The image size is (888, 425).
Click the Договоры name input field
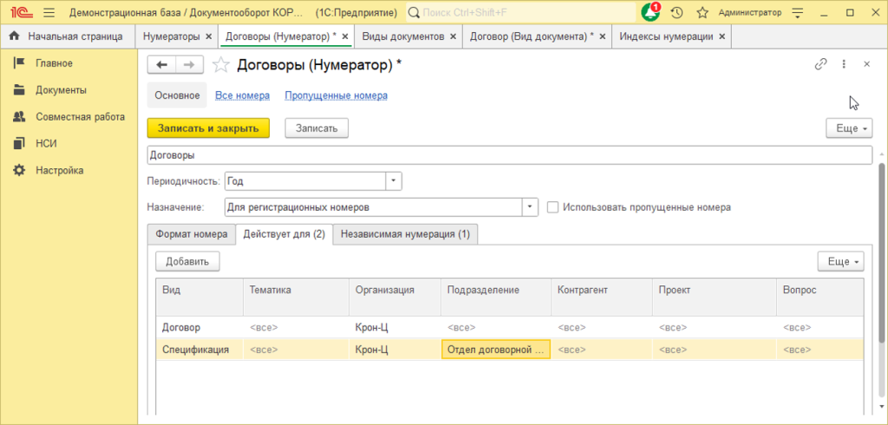coord(509,155)
